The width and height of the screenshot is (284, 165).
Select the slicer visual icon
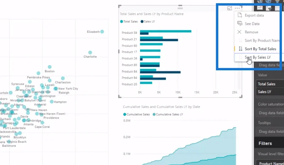point(268,8)
